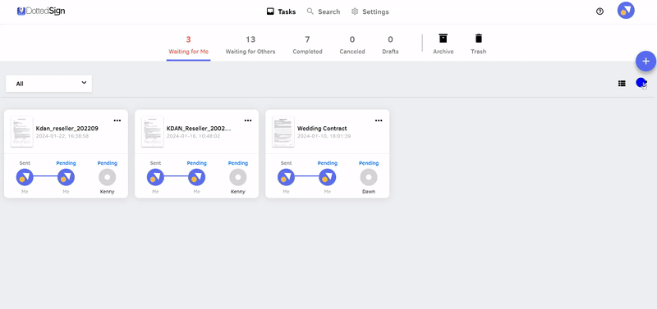Click Sent avatar in Wedding Contract card

click(286, 177)
